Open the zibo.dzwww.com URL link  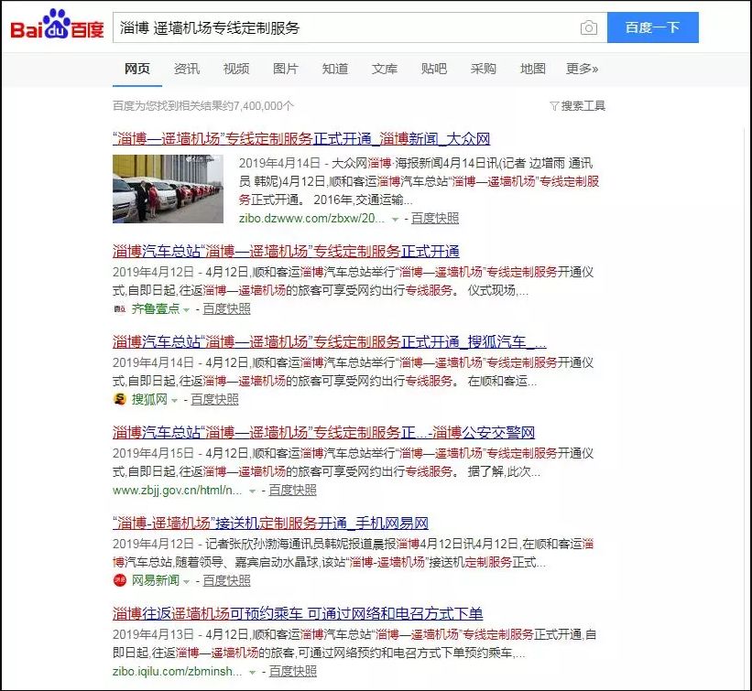(311, 219)
